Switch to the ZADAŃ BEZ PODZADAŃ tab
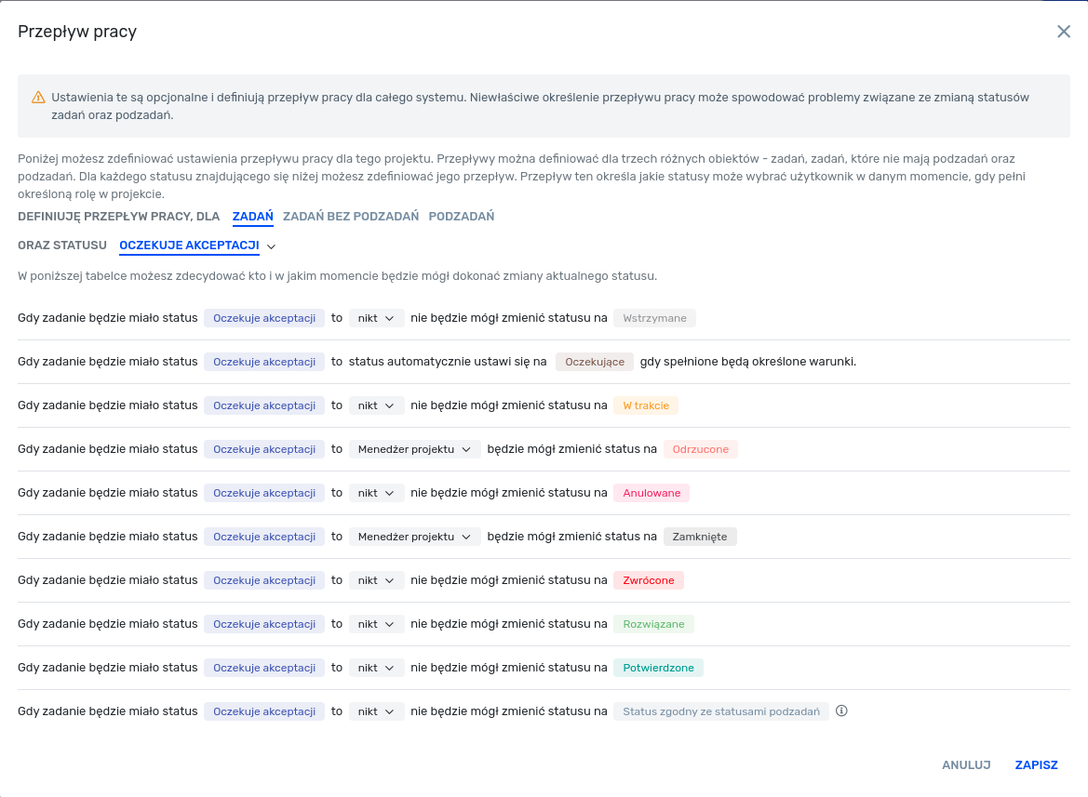Viewport: 1088px width, 797px height. (351, 217)
